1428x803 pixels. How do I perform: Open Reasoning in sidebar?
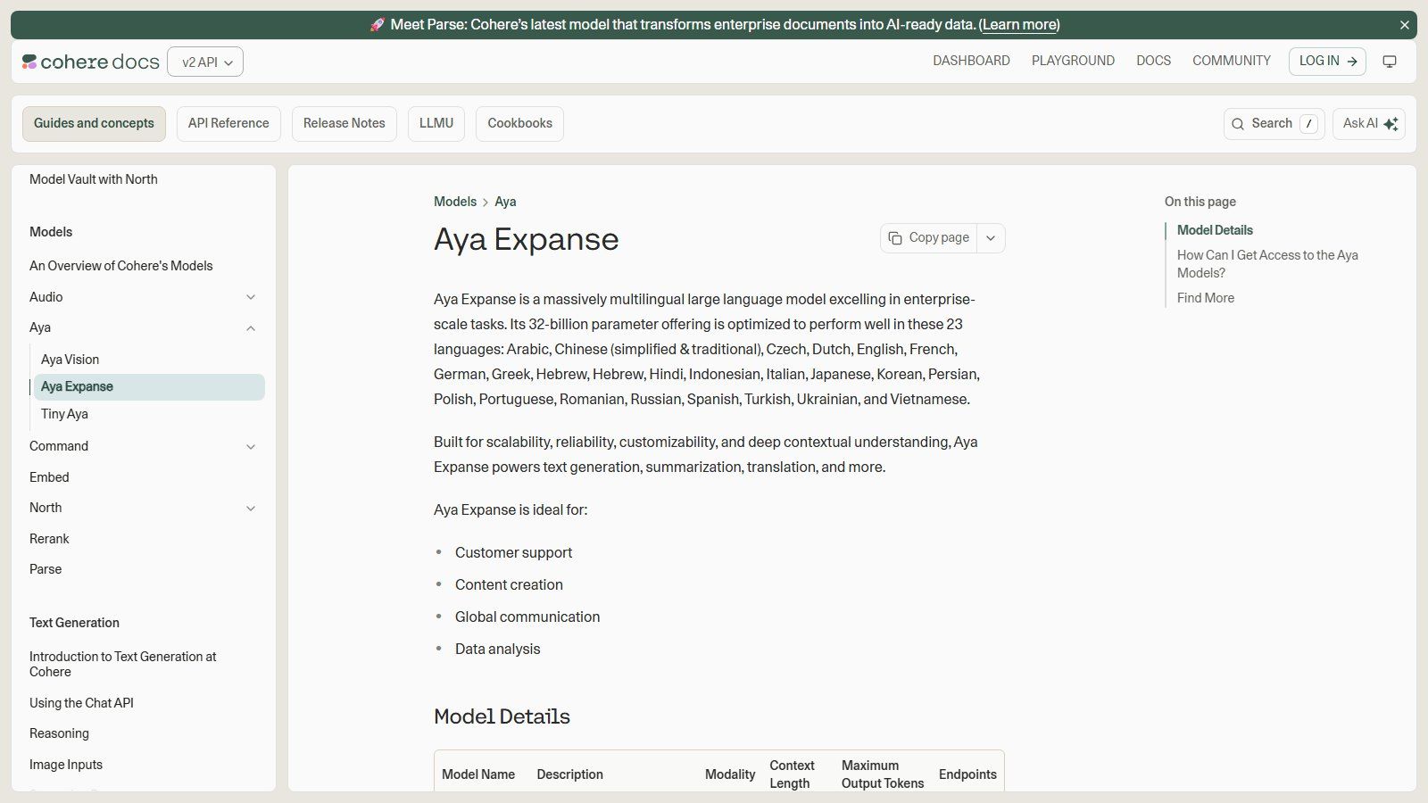59,733
